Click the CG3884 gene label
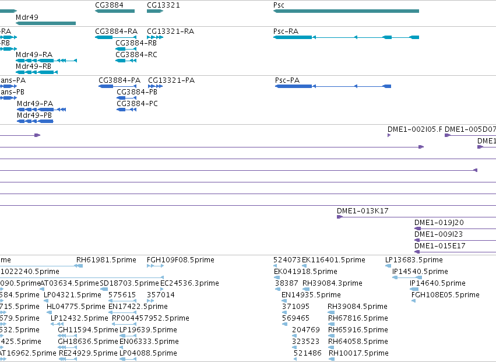This screenshot has height=362, width=496. tap(109, 5)
